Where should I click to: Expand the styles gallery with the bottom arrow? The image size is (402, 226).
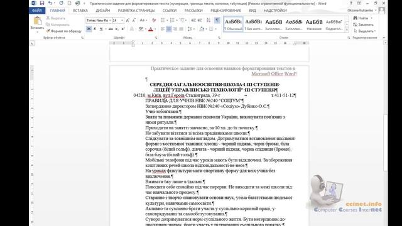coord(347,30)
